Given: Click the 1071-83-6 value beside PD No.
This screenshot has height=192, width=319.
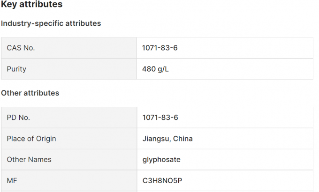Looking at the screenshot, I should [160, 118].
